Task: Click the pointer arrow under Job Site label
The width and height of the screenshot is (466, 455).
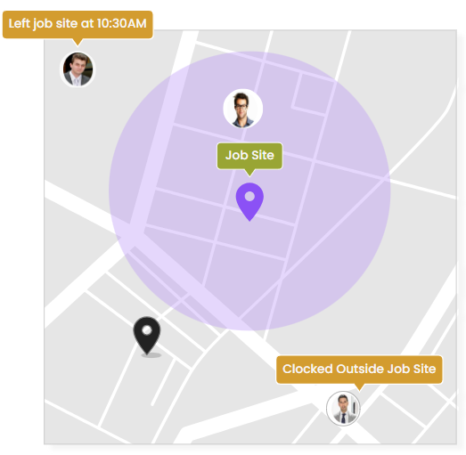Action: click(249, 173)
